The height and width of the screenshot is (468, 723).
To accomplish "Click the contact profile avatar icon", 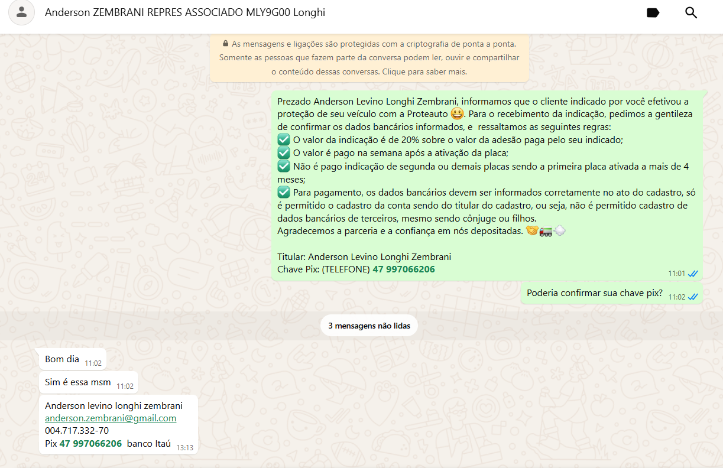I will pos(22,12).
